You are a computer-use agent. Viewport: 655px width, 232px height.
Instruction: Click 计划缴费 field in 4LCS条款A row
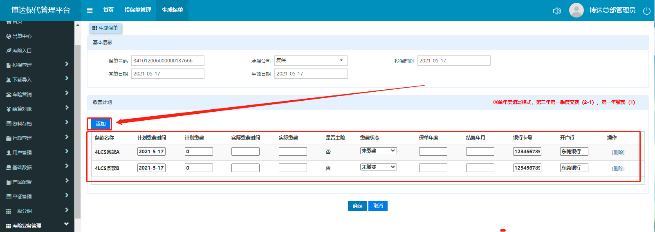199,152
